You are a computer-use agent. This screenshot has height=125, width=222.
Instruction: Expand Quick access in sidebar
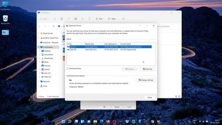click(39, 33)
